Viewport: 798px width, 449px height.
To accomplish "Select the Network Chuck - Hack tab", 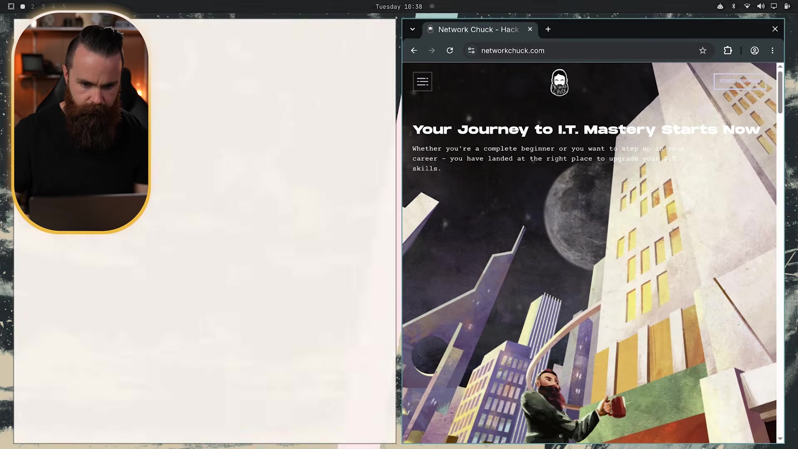I will (x=480, y=29).
